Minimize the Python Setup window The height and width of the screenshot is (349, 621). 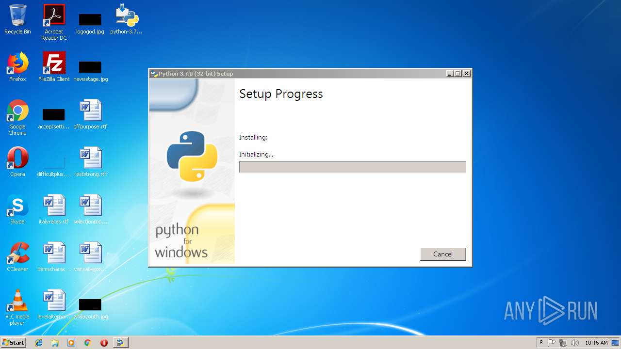[x=450, y=74]
